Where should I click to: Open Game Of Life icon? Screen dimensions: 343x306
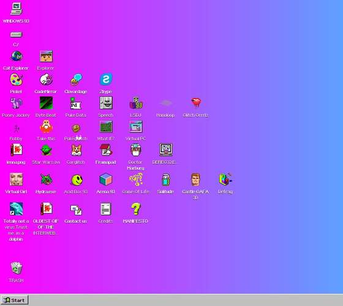point(135,179)
